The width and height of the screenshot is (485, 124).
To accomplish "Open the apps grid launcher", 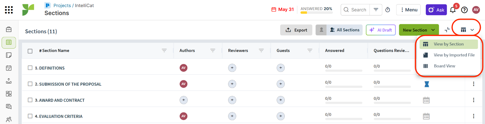I will point(9,10).
